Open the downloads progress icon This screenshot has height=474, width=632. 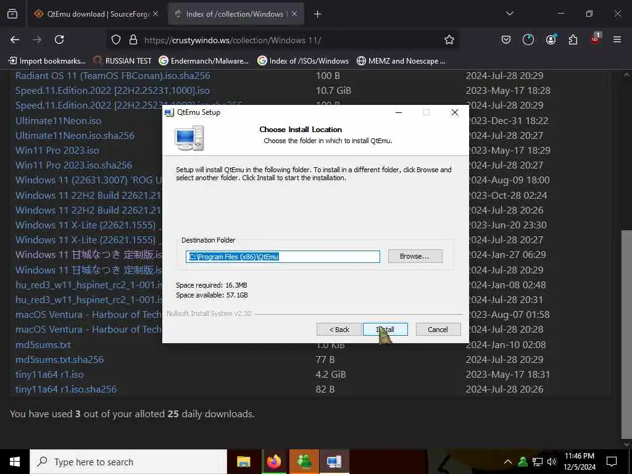coord(528,39)
